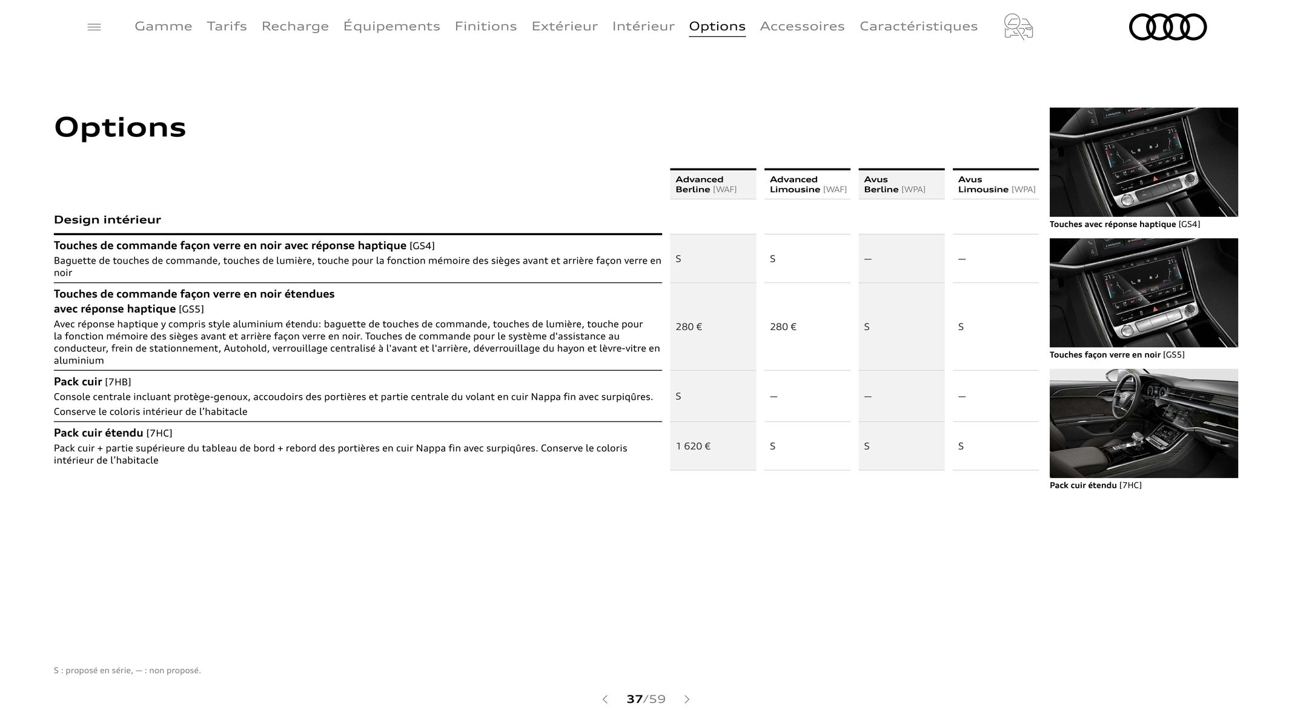
Task: Click GS5 'S' cell under Avus Berline
Action: (901, 327)
